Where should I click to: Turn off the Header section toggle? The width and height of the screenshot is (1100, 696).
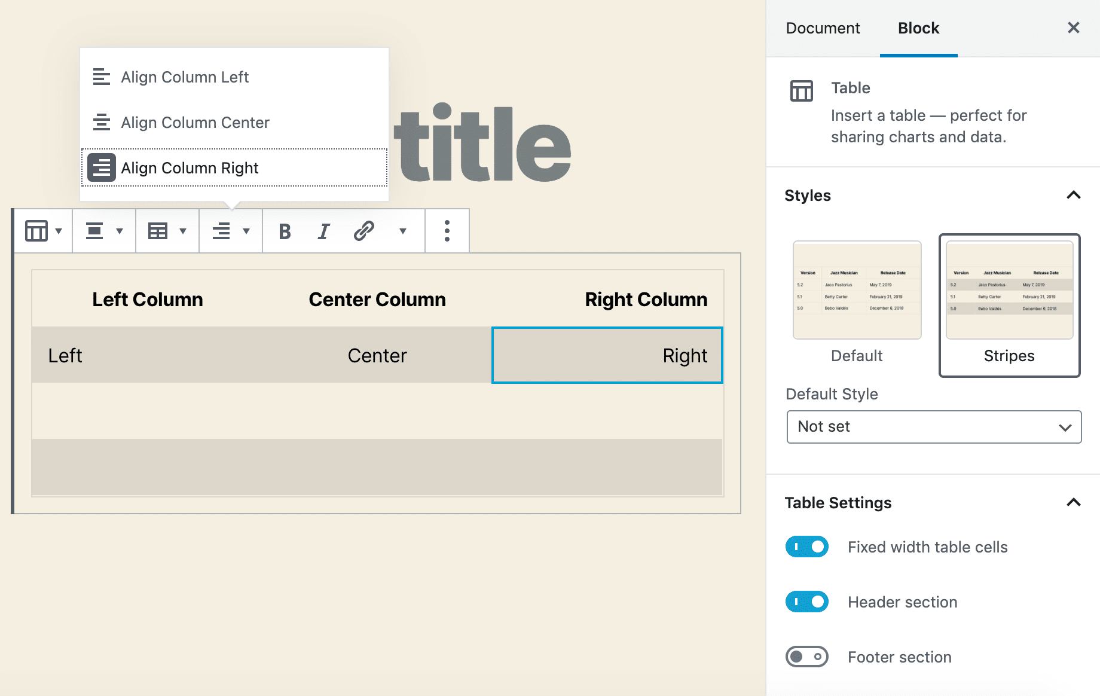[806, 602]
